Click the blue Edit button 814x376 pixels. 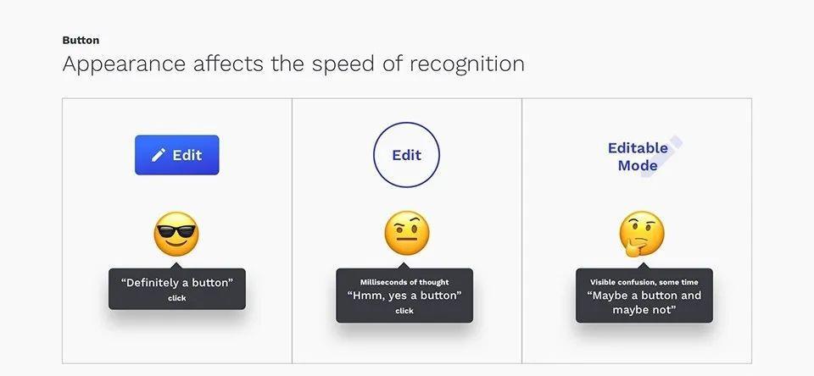(x=177, y=155)
